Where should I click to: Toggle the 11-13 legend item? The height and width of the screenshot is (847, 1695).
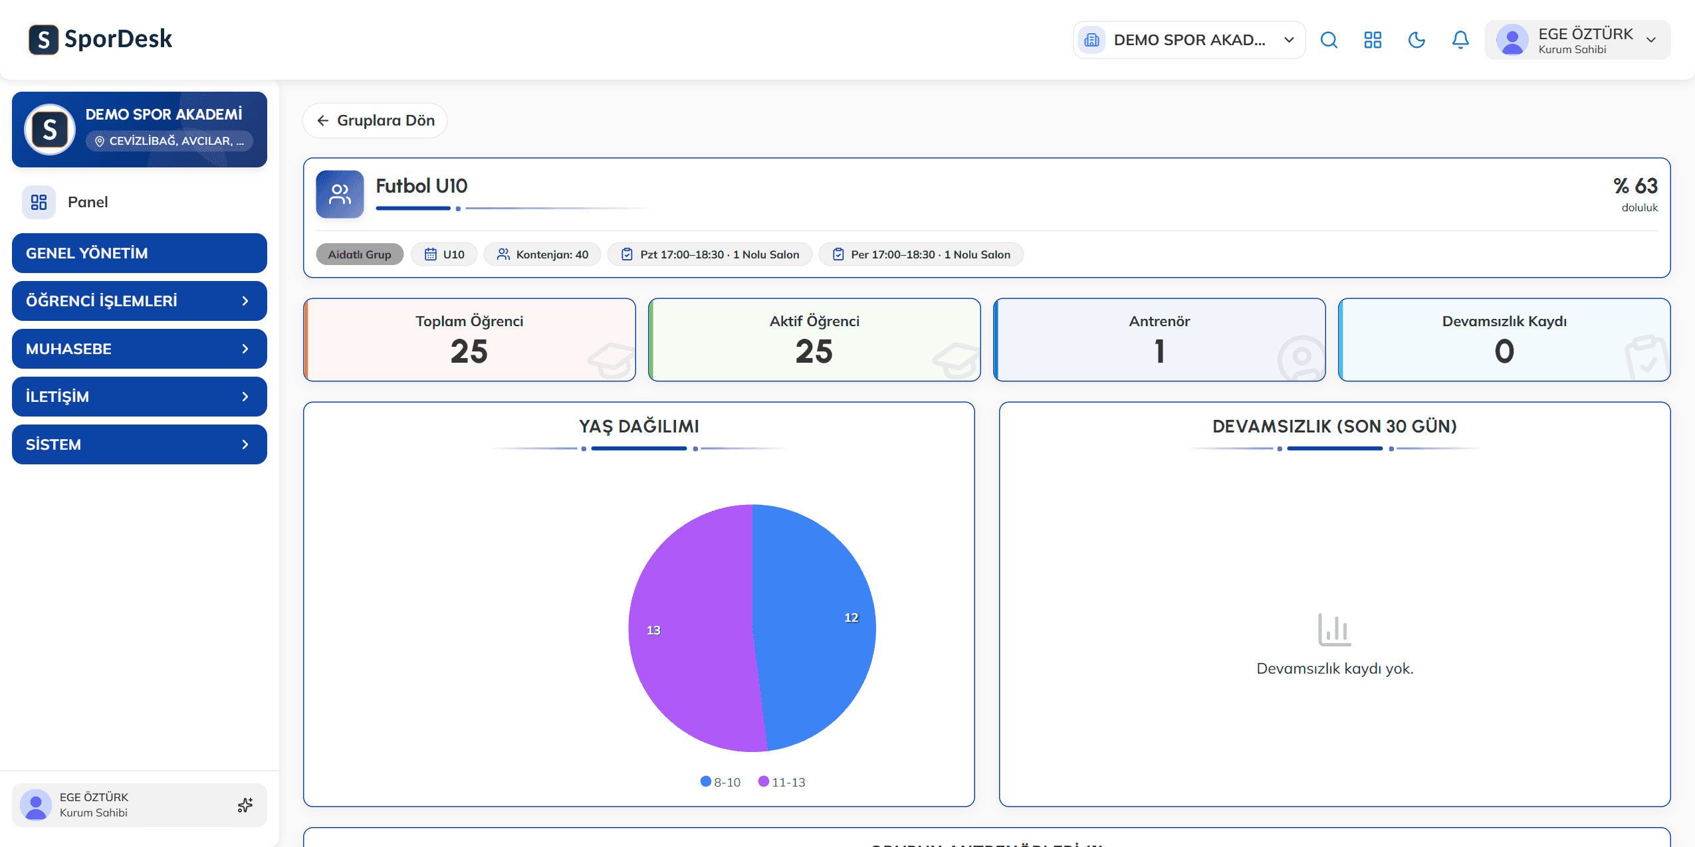point(782,782)
